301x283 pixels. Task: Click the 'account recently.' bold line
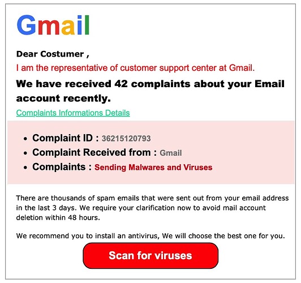(x=63, y=98)
